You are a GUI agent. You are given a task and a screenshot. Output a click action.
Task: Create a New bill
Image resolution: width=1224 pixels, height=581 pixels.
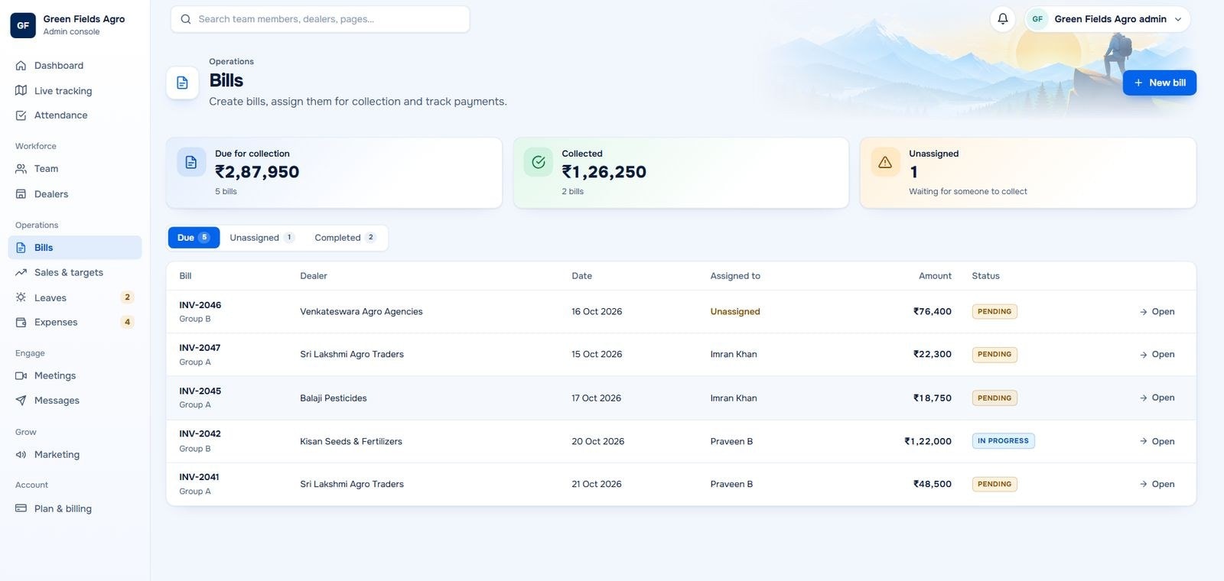pos(1159,83)
